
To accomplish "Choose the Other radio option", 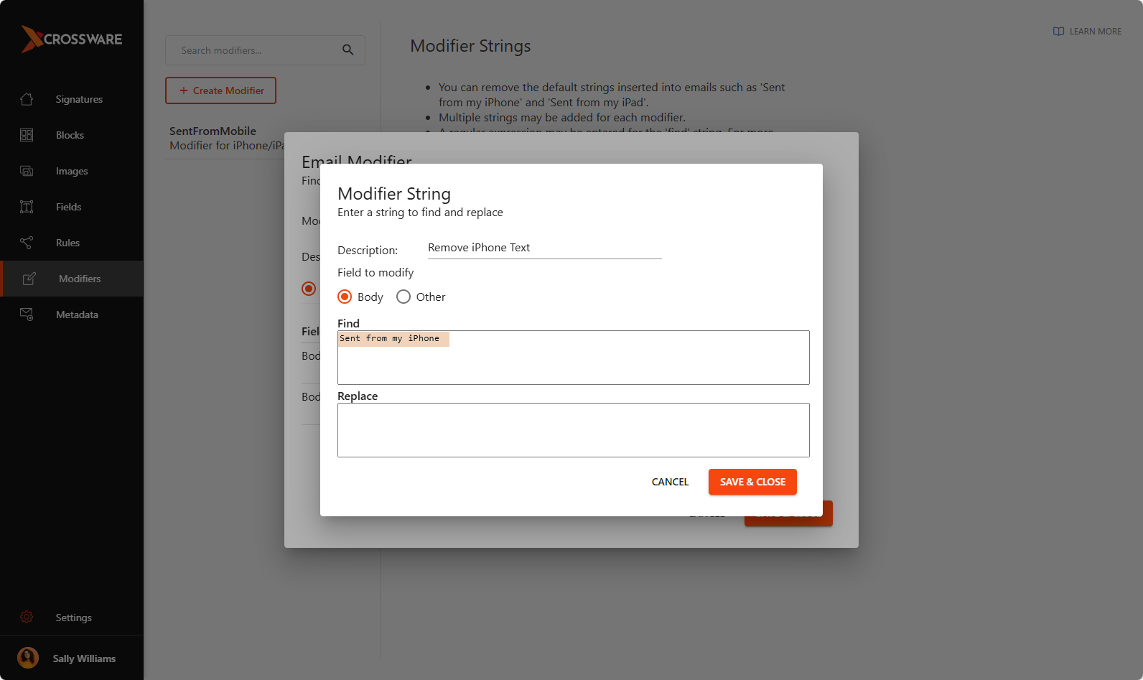I will tap(403, 297).
